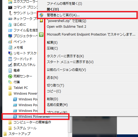Image resolution: width=138 pixels, height=137 pixels.
Task: Click the Sound Recorder microphone icon
Action: pos(10,13)
